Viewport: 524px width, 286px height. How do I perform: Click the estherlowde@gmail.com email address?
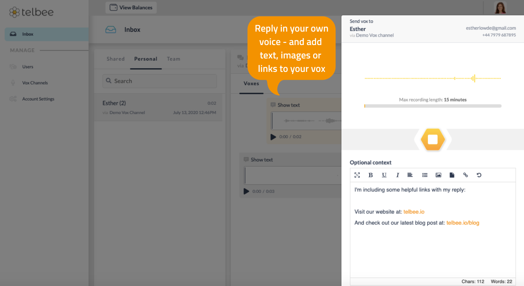(x=491, y=28)
